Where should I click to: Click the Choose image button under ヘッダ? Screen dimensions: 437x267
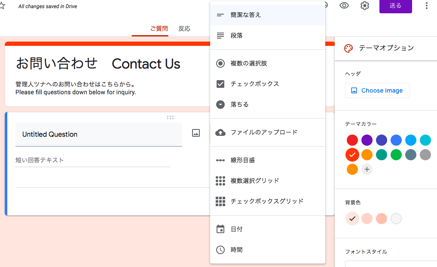377,90
